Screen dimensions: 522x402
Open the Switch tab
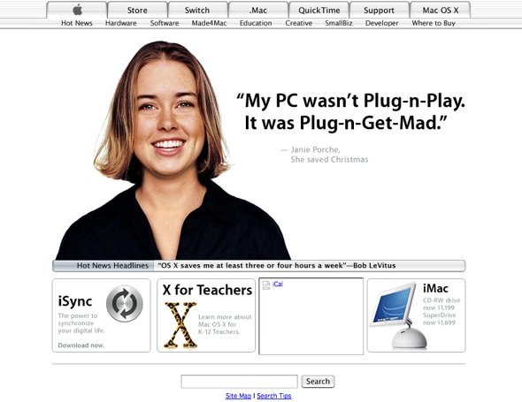[x=197, y=10]
